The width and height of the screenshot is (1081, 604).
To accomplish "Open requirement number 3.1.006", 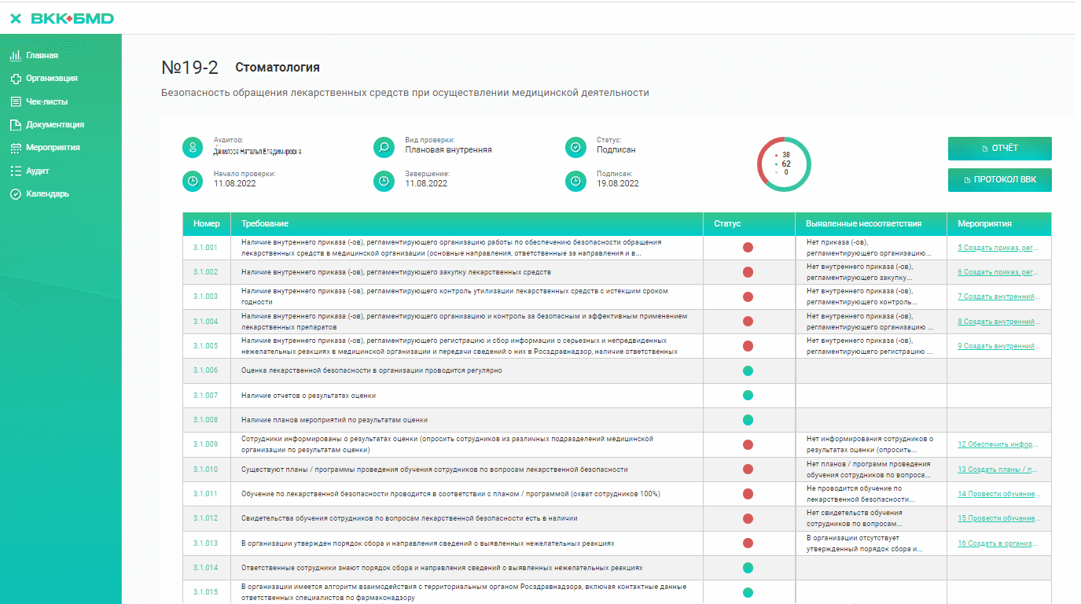I will (205, 370).
